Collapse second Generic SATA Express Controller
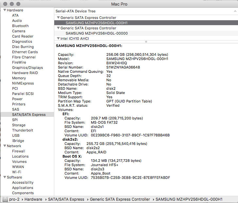 click(58, 28)
